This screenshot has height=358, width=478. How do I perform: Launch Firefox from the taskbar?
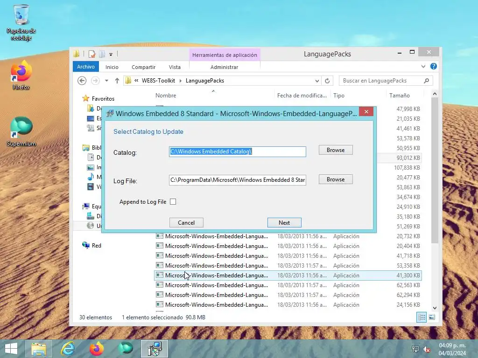coord(96,349)
